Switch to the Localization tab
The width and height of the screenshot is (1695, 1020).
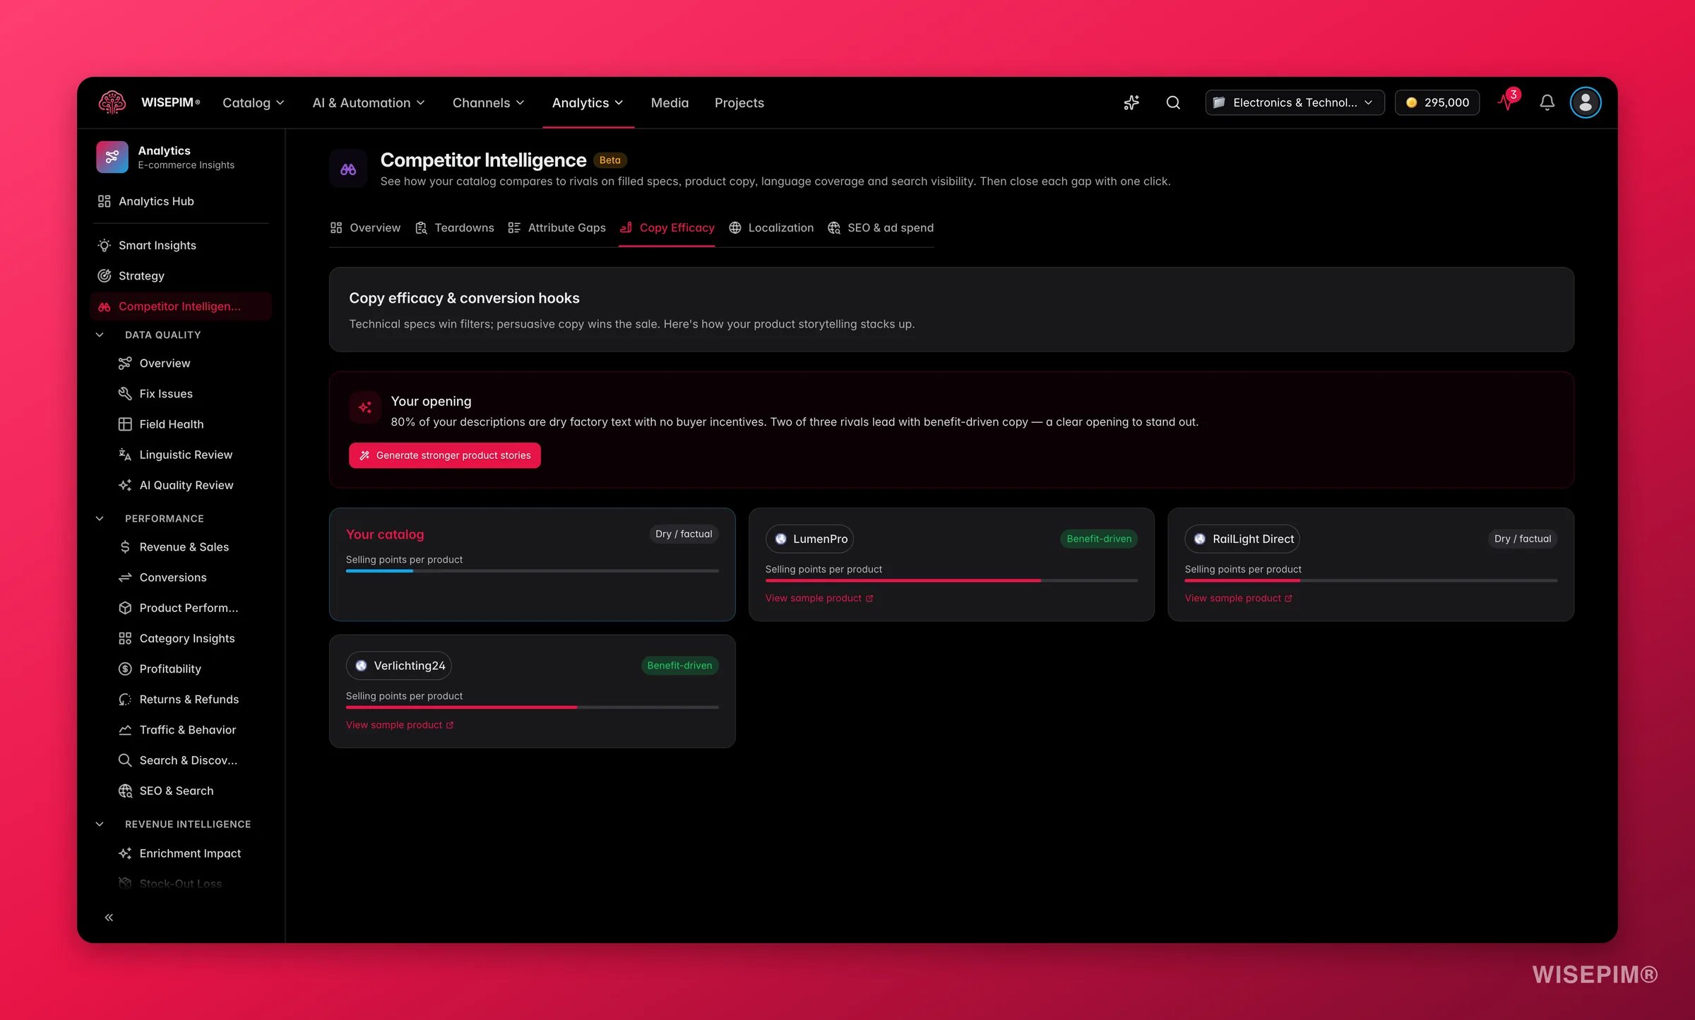[x=771, y=227]
